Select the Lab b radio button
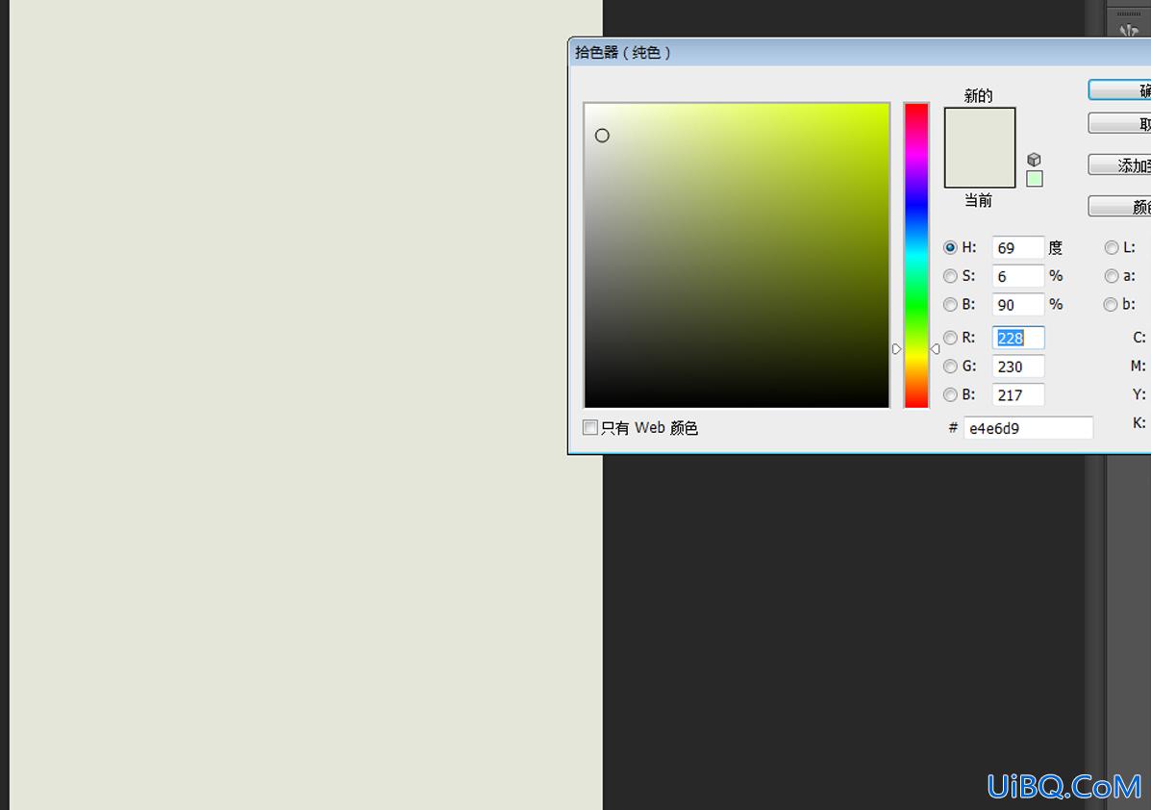Image resolution: width=1151 pixels, height=810 pixels. coord(1111,304)
